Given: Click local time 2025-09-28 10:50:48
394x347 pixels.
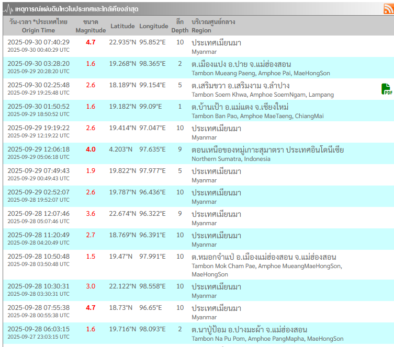Looking at the screenshot, I should point(38,257).
